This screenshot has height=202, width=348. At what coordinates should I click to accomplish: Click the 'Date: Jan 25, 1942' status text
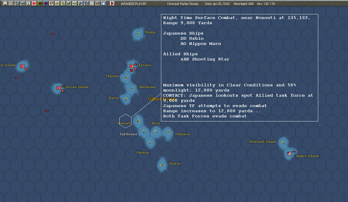click(217, 4)
